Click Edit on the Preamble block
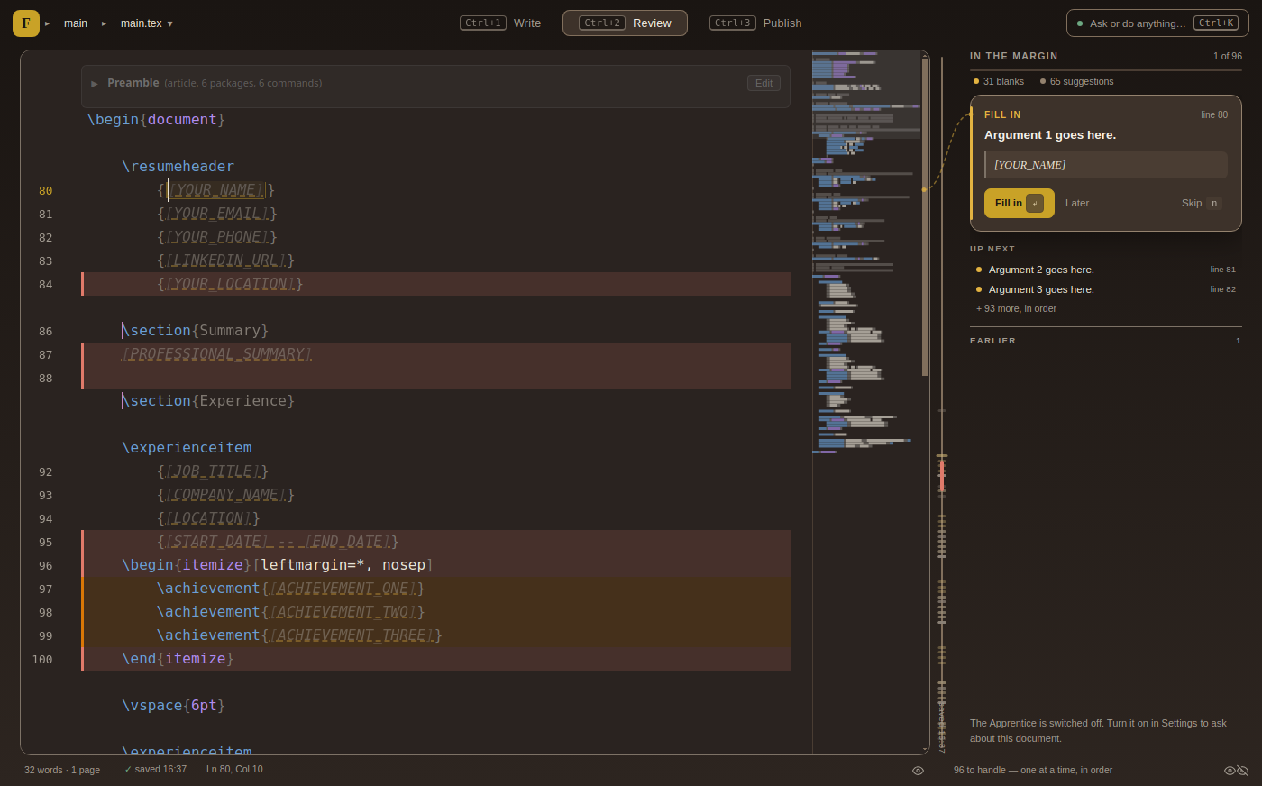This screenshot has height=786, width=1262. pyautogui.click(x=764, y=83)
